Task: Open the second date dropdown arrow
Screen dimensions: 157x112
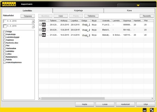Action: click(33, 26)
